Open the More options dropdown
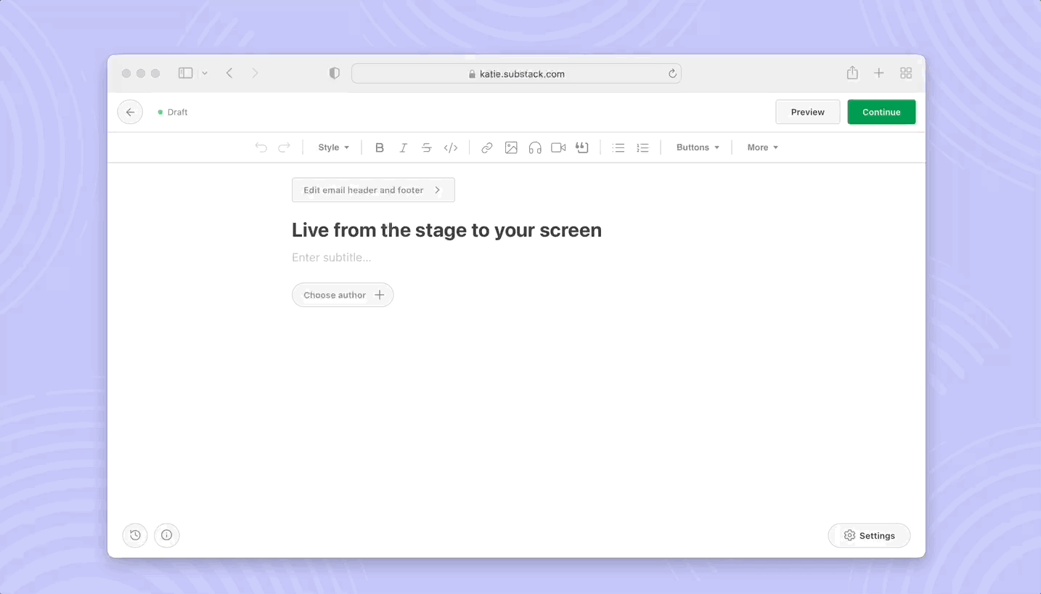The height and width of the screenshot is (594, 1041). point(762,147)
